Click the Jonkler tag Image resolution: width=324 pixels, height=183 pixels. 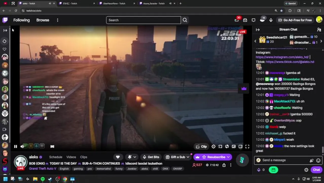(x=132, y=169)
